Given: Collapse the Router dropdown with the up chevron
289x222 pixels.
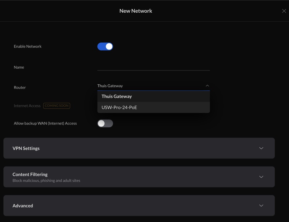Looking at the screenshot, I should [207, 86].
